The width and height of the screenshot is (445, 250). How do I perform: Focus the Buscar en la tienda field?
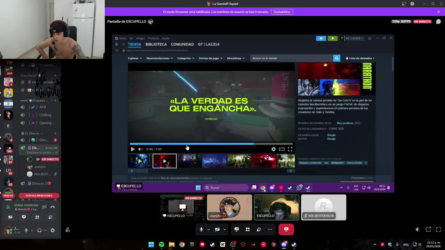(291, 58)
